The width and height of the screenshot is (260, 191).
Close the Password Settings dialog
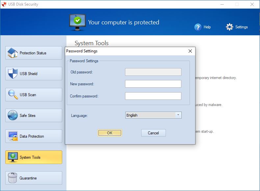tap(190, 51)
